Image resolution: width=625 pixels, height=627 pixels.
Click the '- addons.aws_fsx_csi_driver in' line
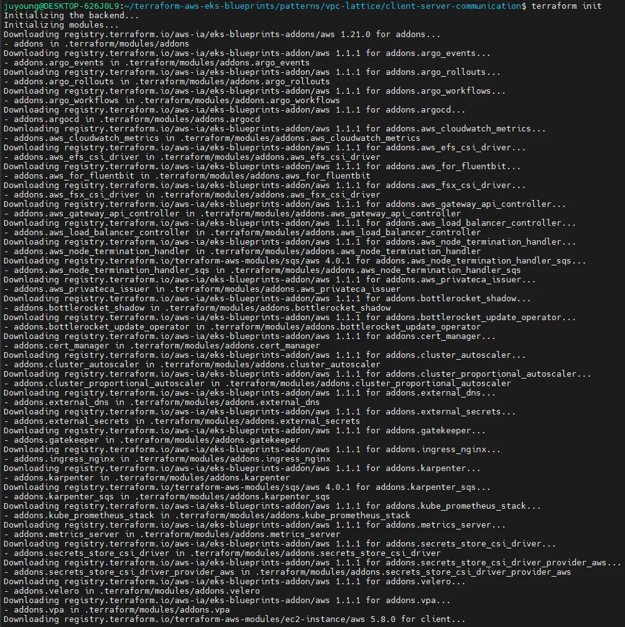point(192,195)
